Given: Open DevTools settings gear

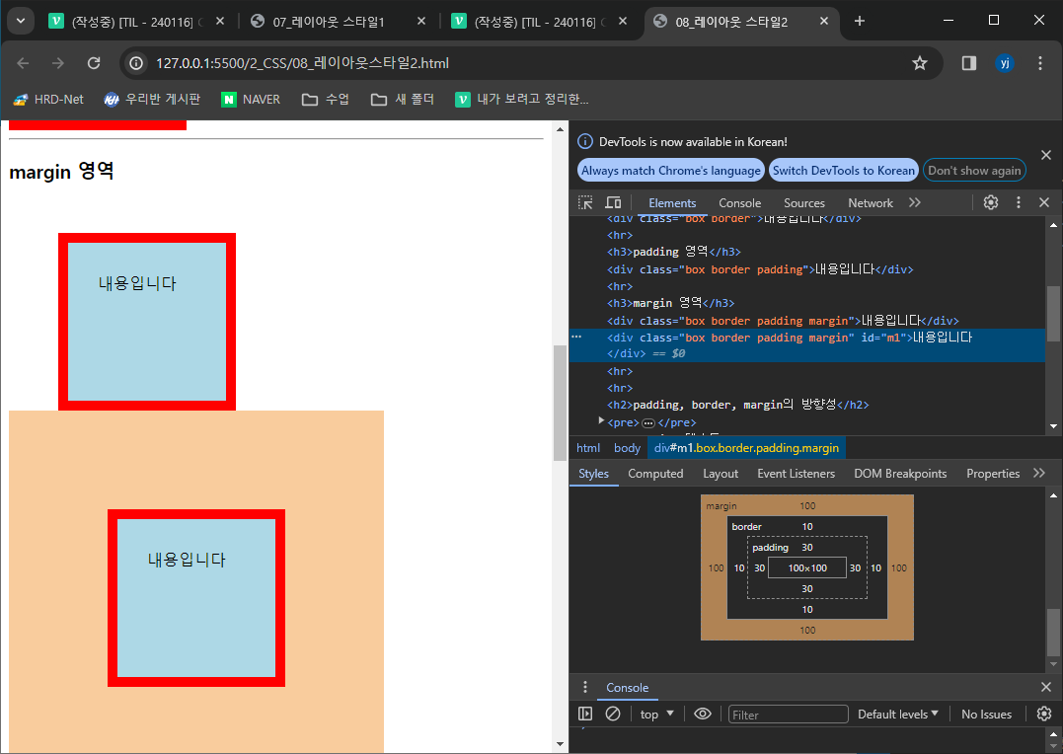Looking at the screenshot, I should pyautogui.click(x=991, y=202).
